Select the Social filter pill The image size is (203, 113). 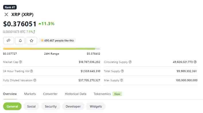(31, 106)
